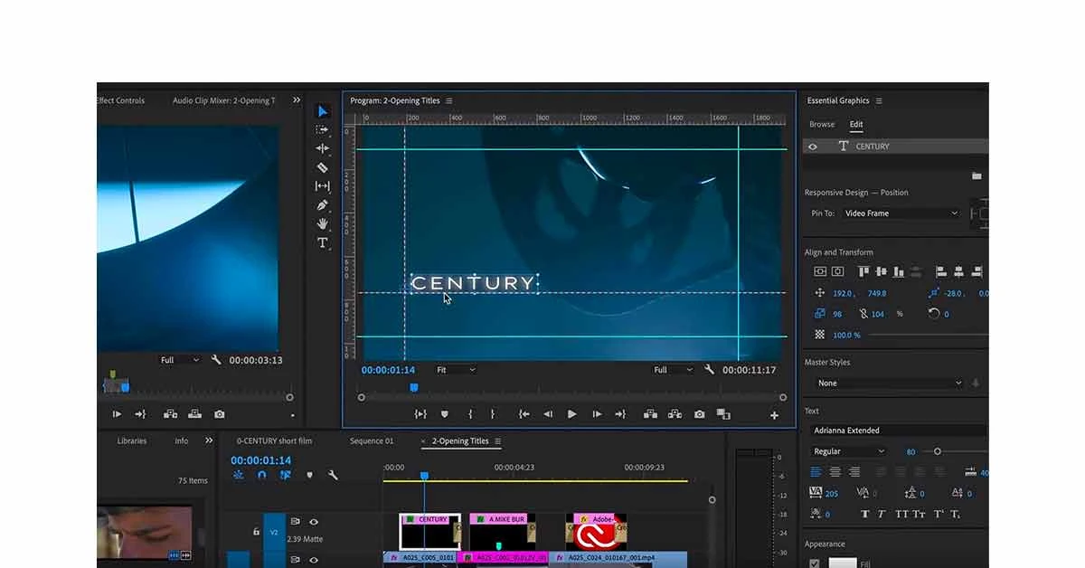Viewport: 1085px width, 568px height.
Task: Click the timeline timecode field showing 00:00:01:14
Action: [261, 459]
